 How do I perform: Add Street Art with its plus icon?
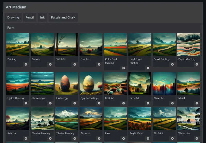172,103
